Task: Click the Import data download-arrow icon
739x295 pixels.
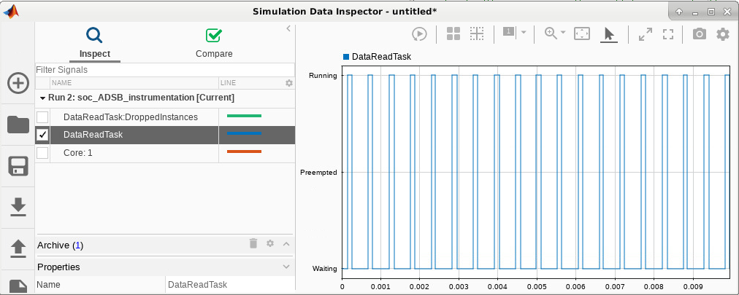Action: [18, 208]
